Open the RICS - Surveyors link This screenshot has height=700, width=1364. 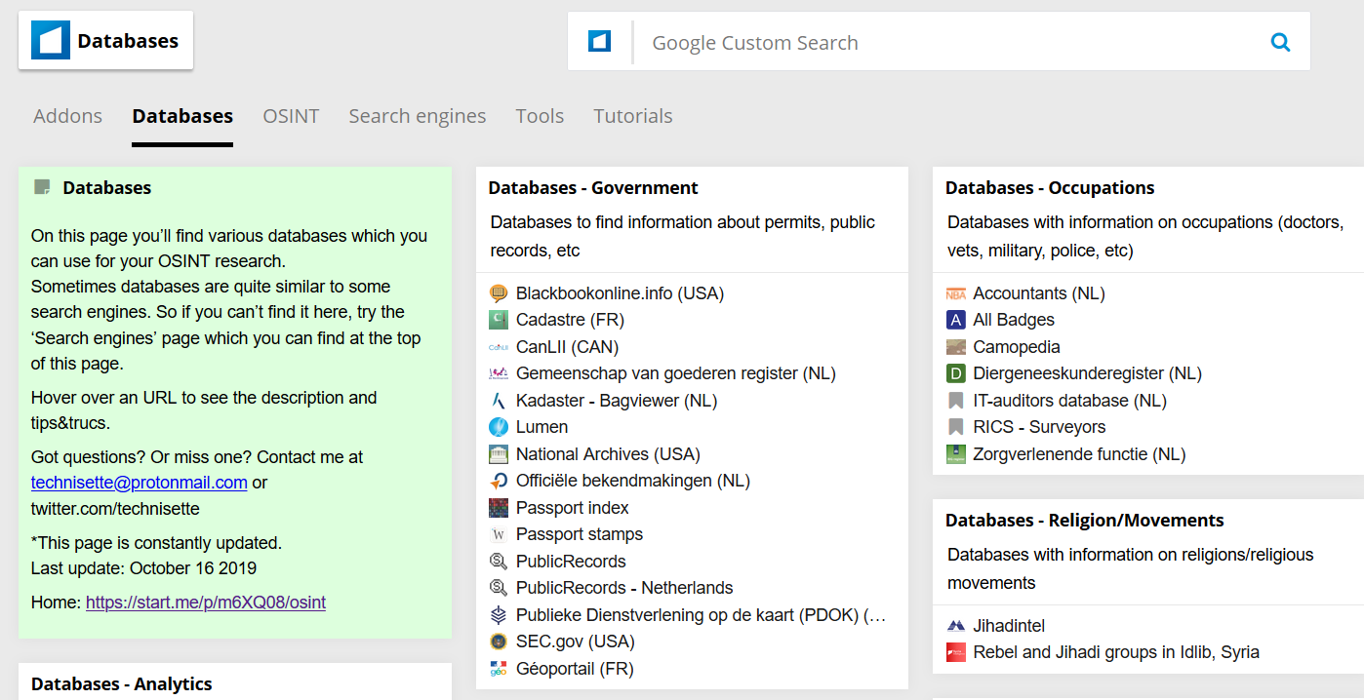point(1040,427)
